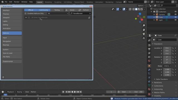Open Physics properties tab icon
The height and width of the screenshot is (100, 178).
click(x=149, y=77)
